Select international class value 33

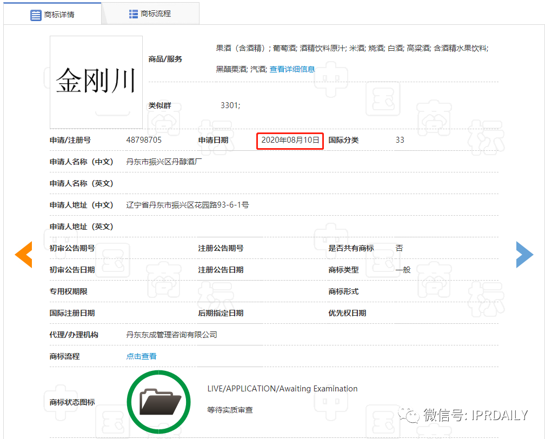[400, 140]
